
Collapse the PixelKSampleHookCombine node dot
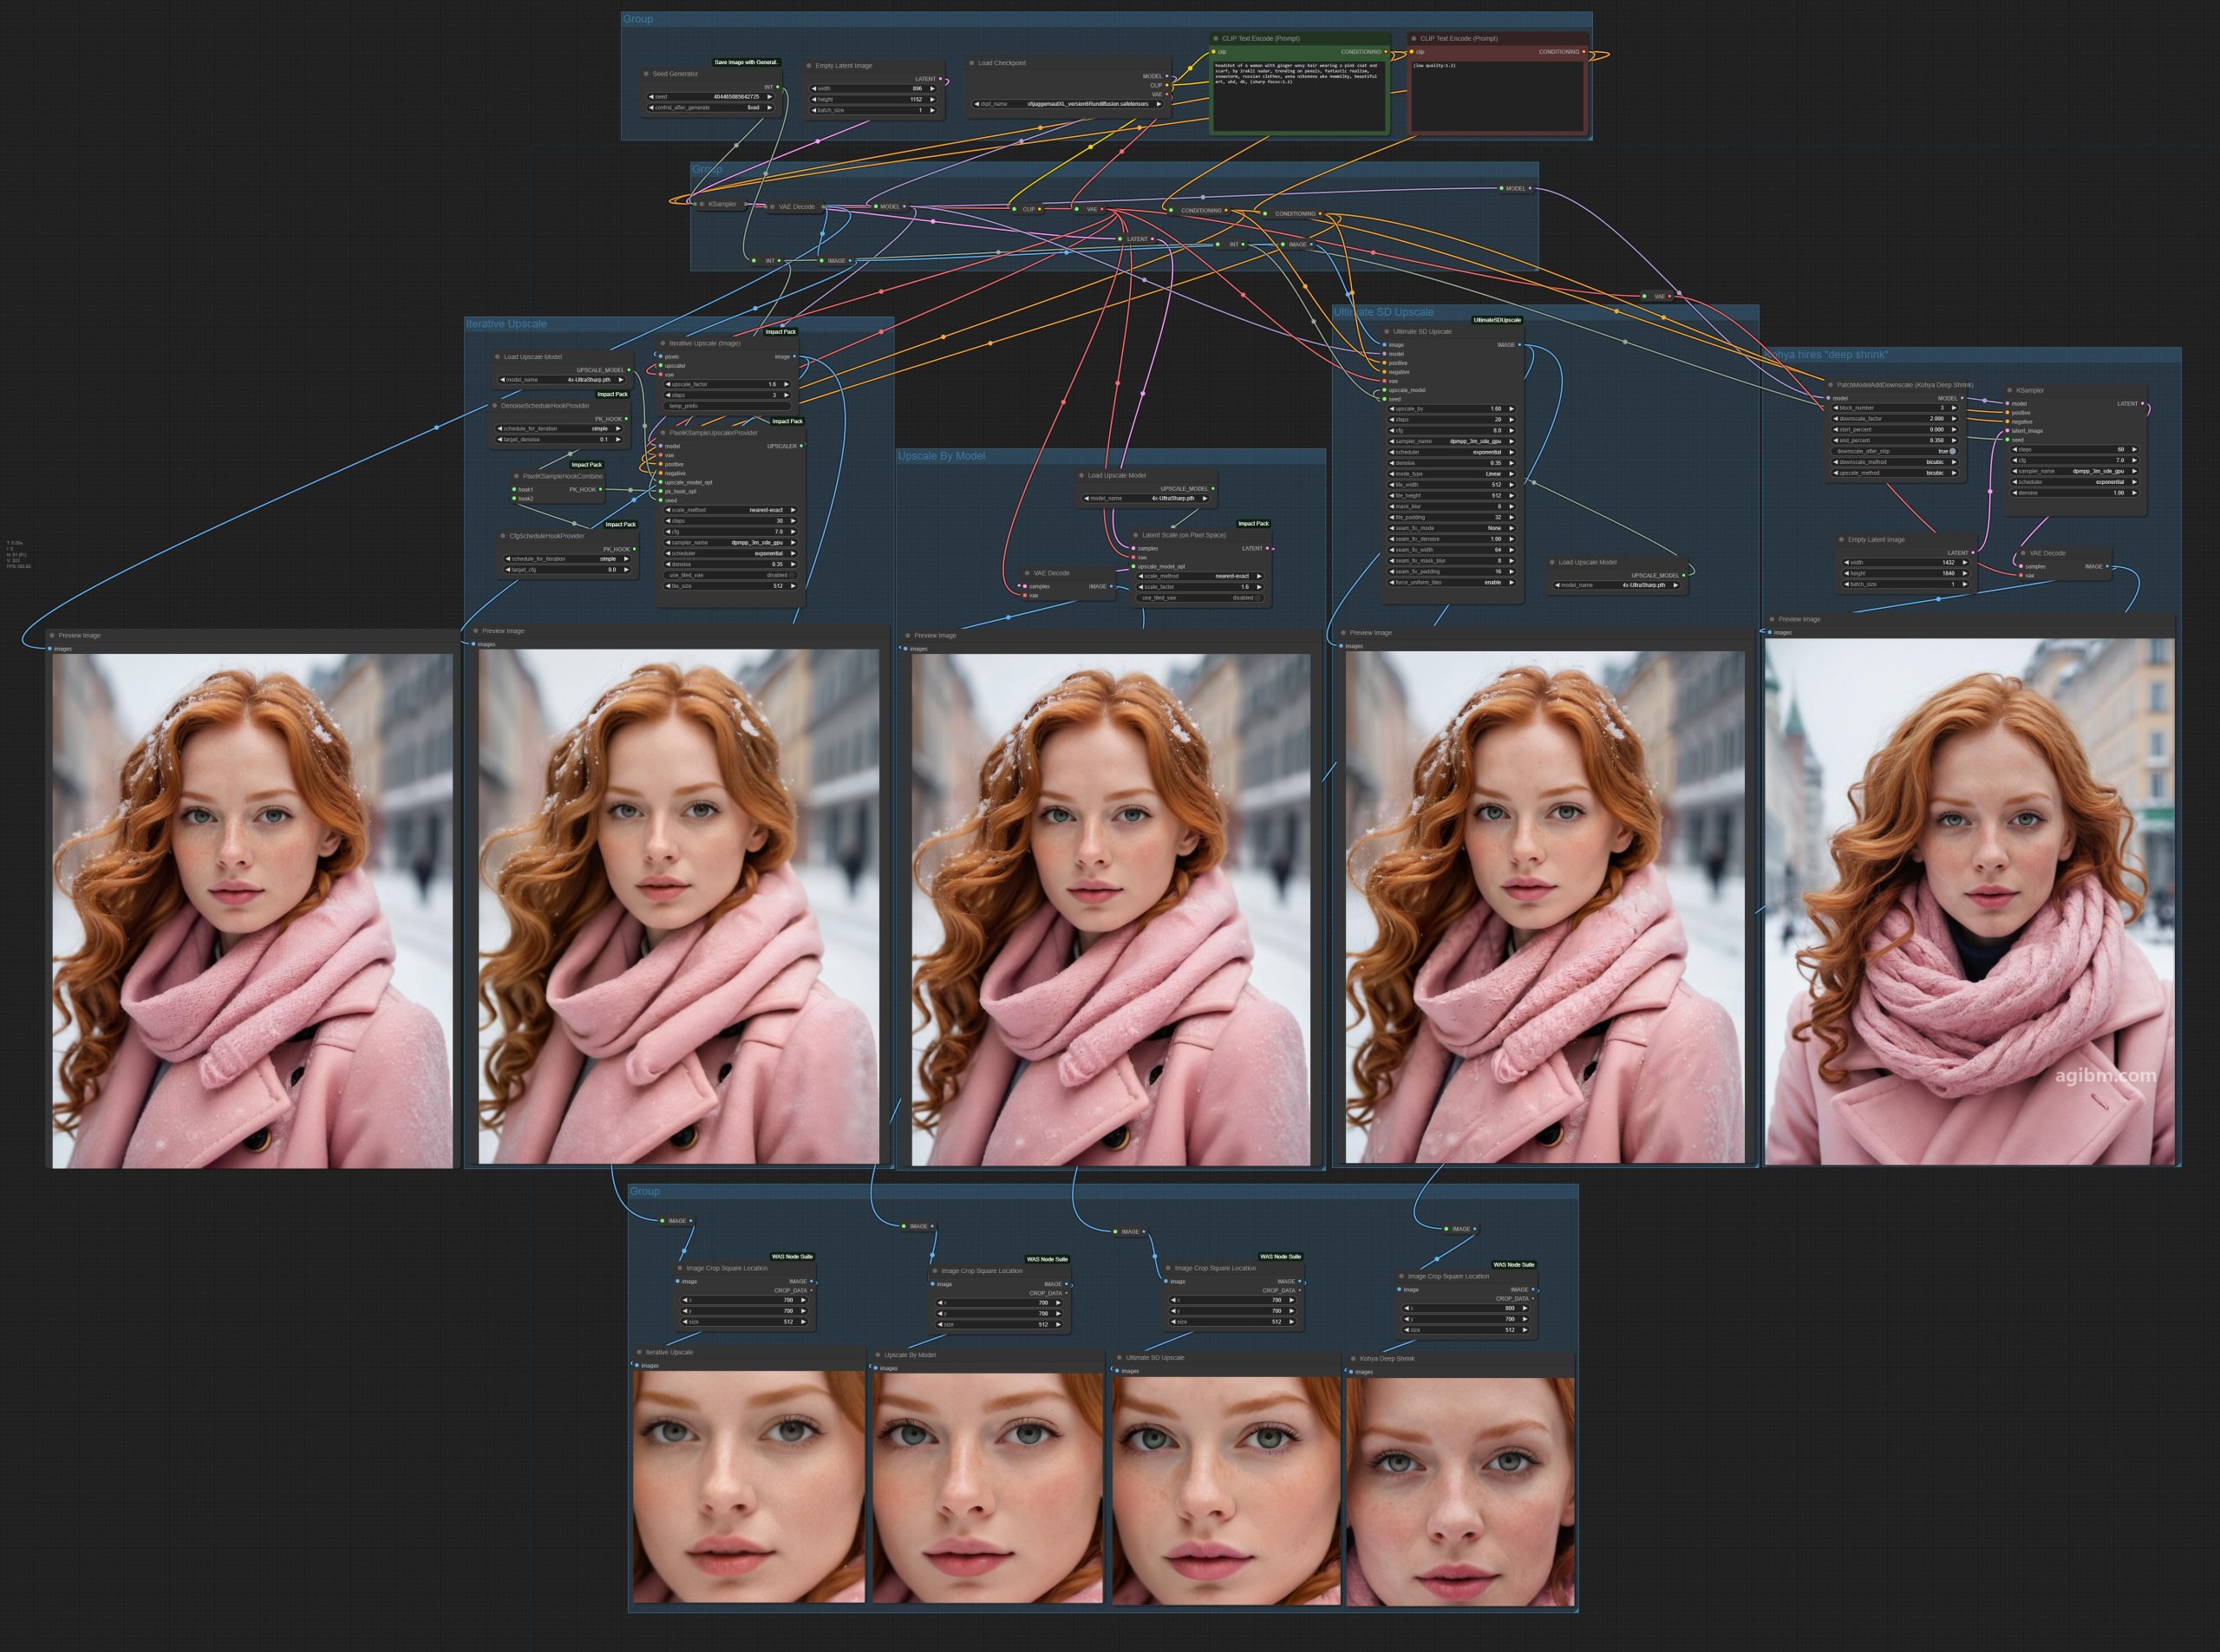(x=516, y=476)
